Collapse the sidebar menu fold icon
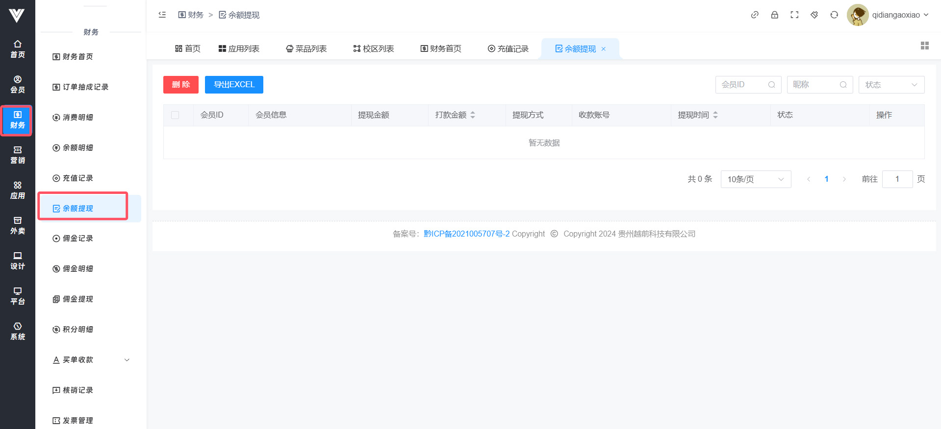Viewport: 941px width, 429px height. click(x=162, y=15)
